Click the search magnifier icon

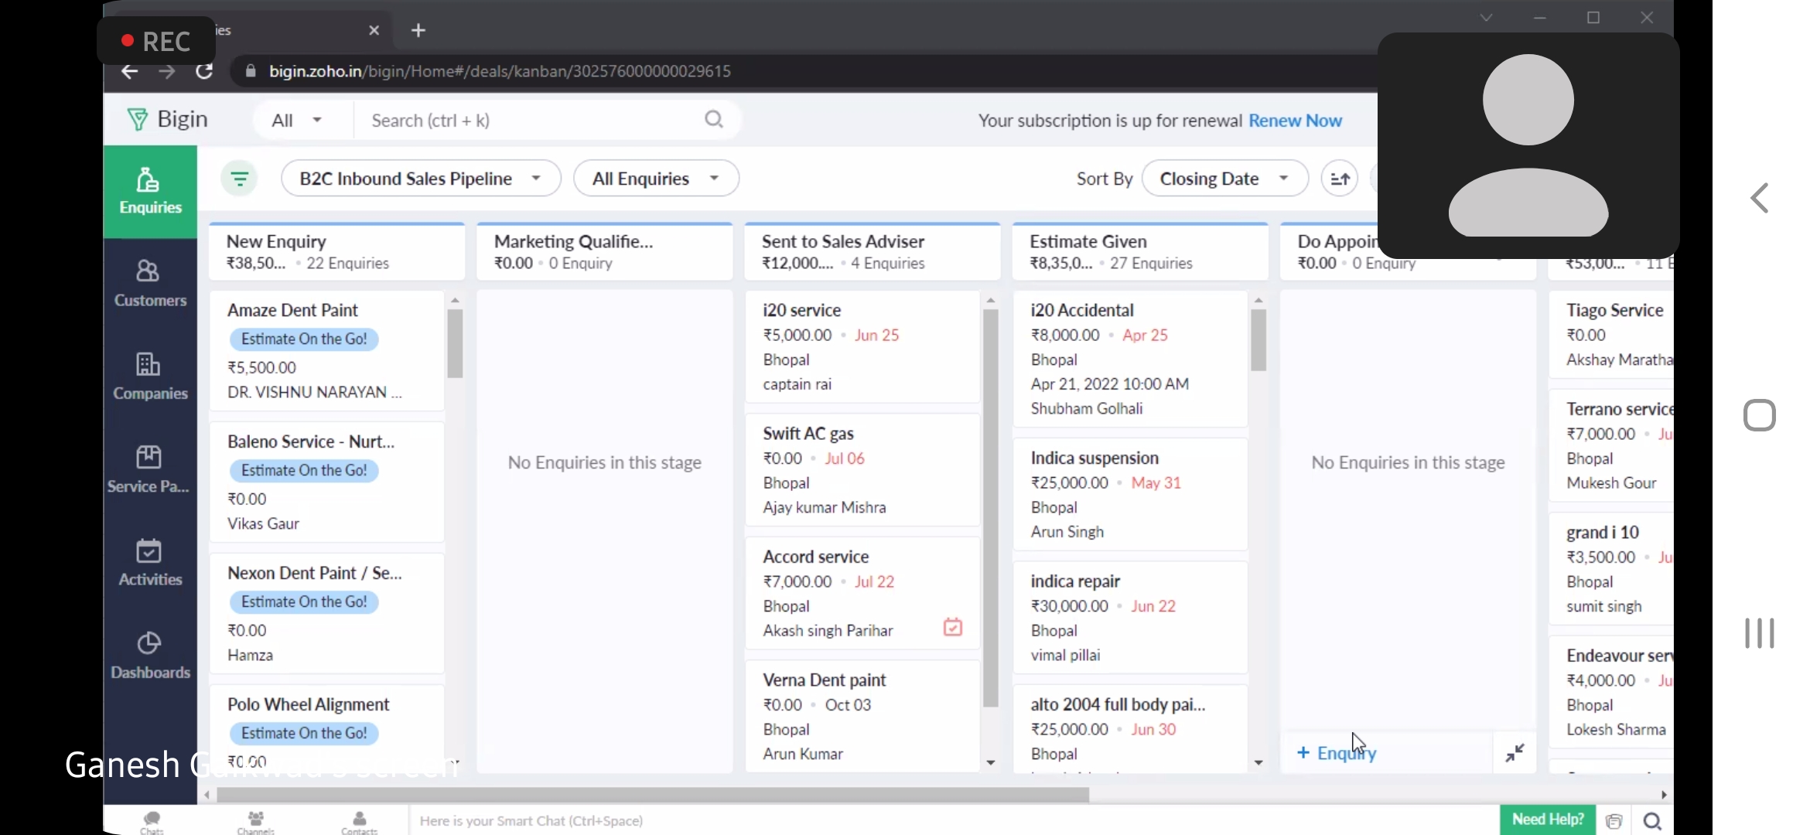713,120
